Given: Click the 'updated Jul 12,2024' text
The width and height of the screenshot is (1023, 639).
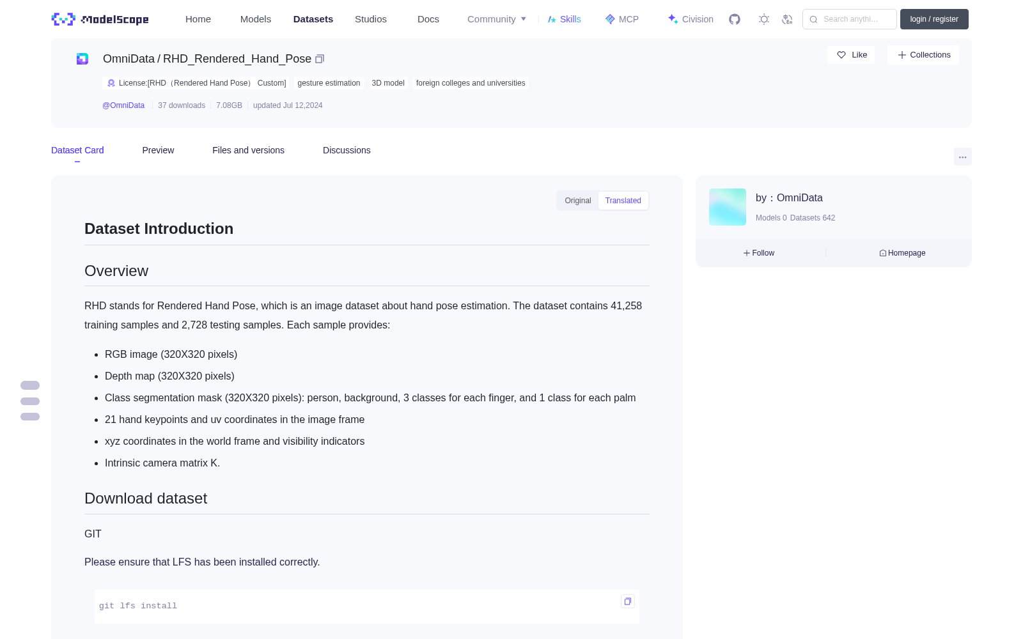Looking at the screenshot, I should click(288, 105).
